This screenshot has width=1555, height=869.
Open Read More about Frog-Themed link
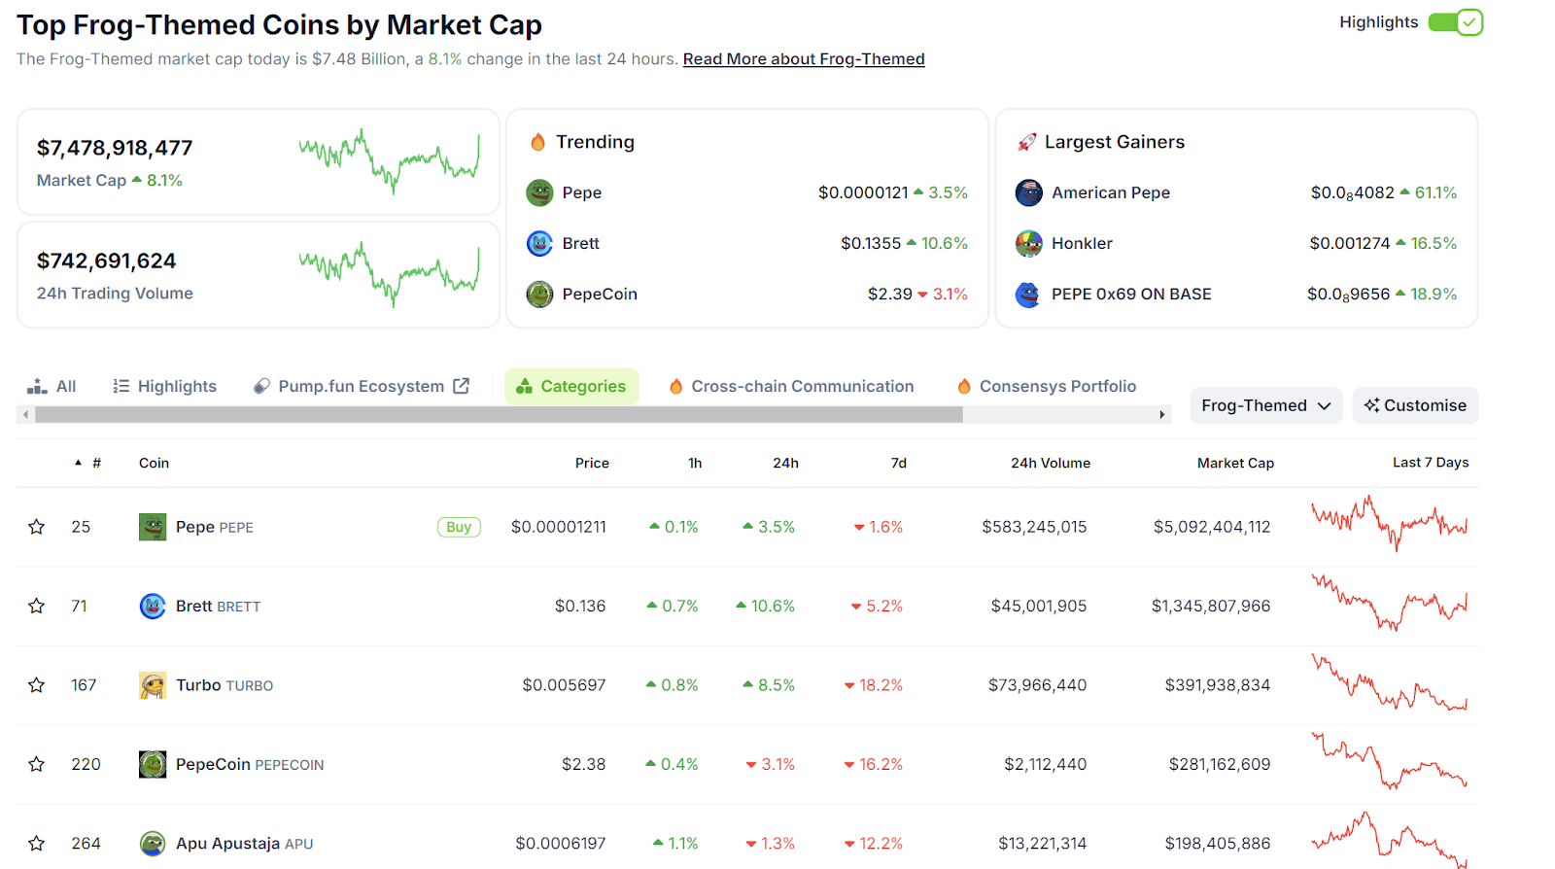tap(804, 59)
